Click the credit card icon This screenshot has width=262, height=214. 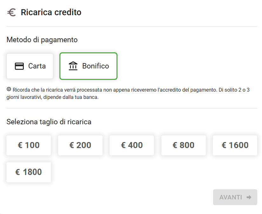click(x=19, y=66)
